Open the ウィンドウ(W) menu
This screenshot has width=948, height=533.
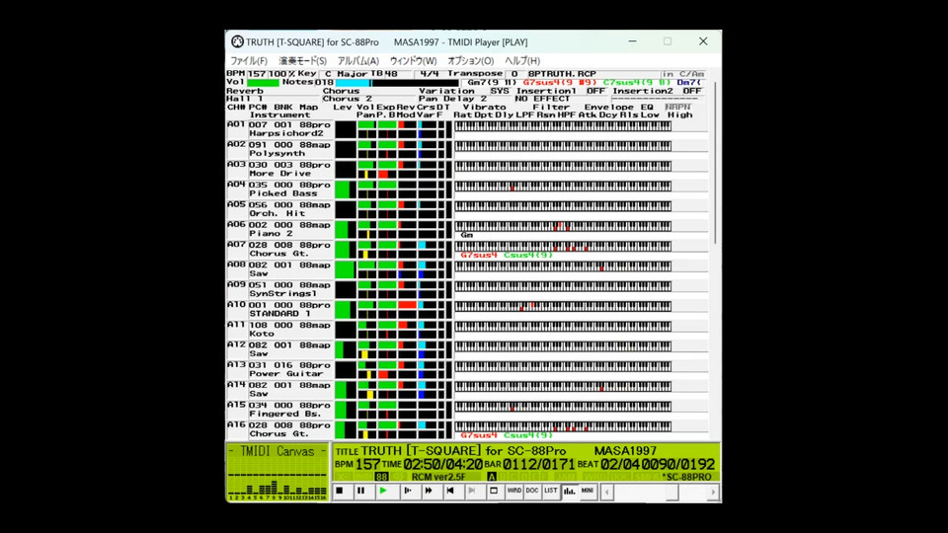point(413,61)
